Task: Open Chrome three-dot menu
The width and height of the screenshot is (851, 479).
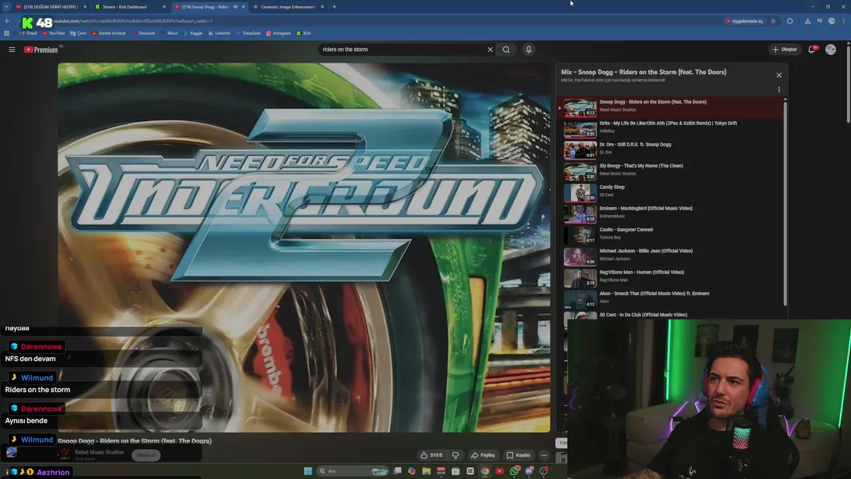Action: [844, 21]
